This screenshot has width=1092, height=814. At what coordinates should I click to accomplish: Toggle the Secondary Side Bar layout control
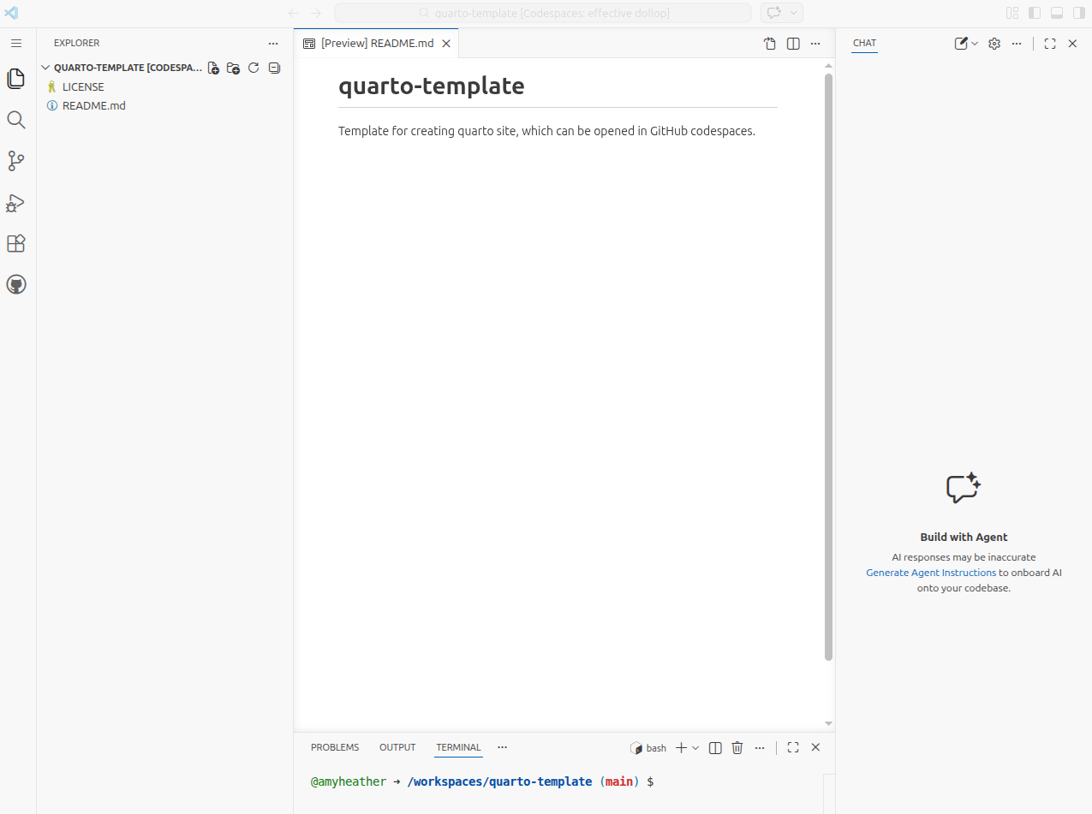pos(1079,13)
